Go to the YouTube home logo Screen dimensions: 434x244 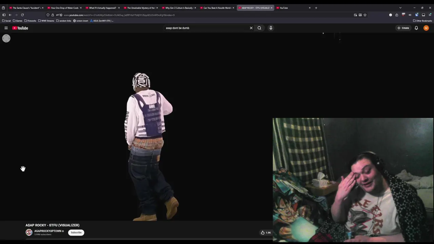(20, 28)
